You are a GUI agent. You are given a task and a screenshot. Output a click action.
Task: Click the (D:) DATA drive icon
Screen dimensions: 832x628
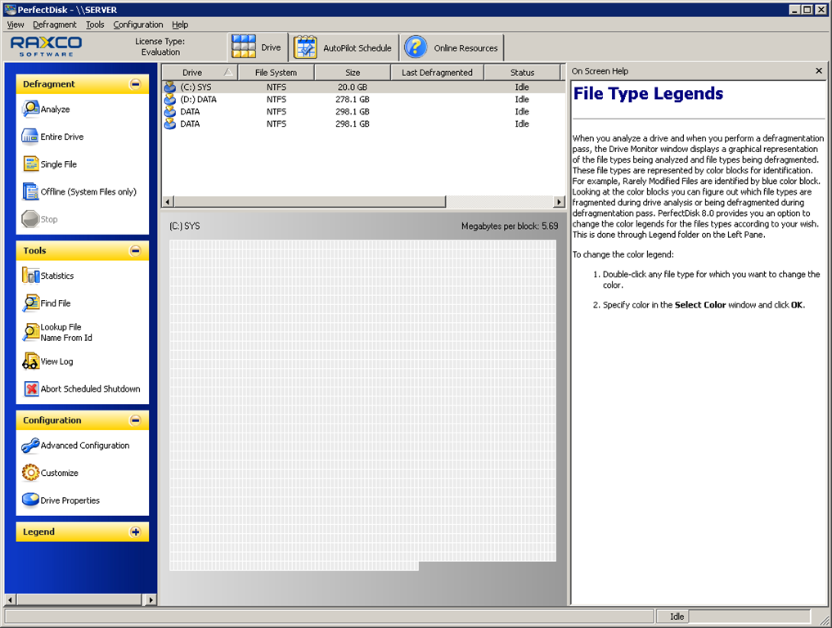170,99
